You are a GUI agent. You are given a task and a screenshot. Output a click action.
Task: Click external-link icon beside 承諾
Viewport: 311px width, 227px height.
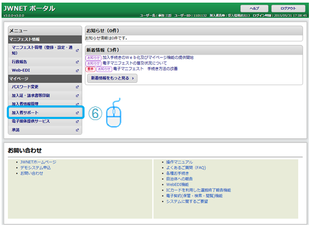(77, 130)
